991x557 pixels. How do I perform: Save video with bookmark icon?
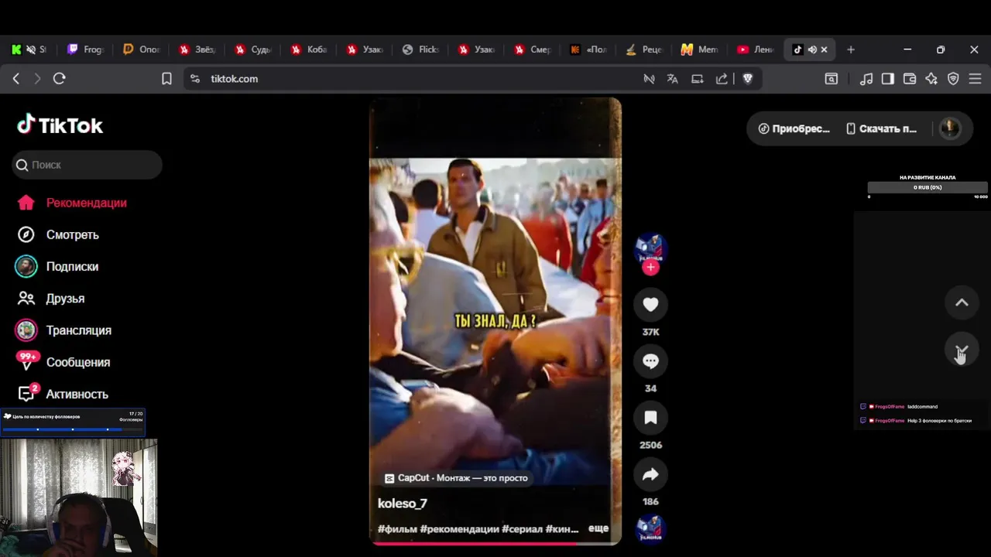coord(650,418)
